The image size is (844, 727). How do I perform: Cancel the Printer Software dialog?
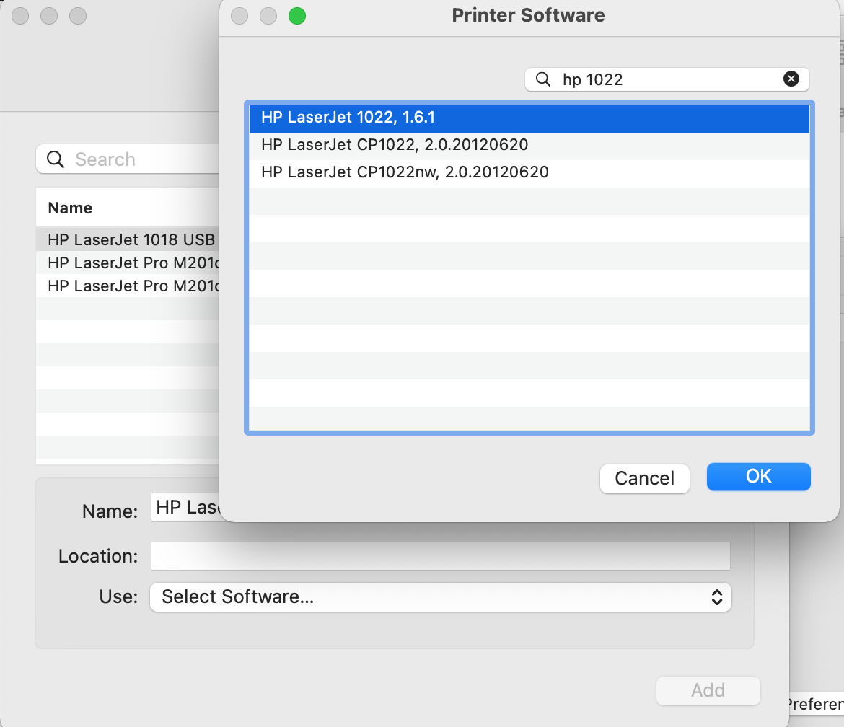644,478
